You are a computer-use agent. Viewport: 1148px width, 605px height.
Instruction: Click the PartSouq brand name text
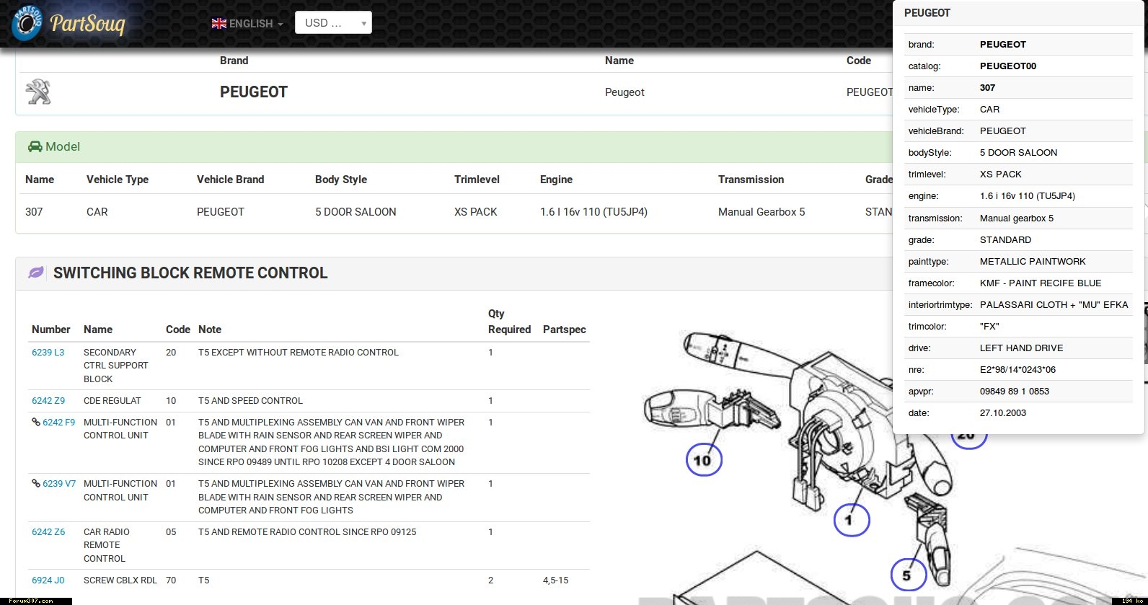click(x=87, y=24)
